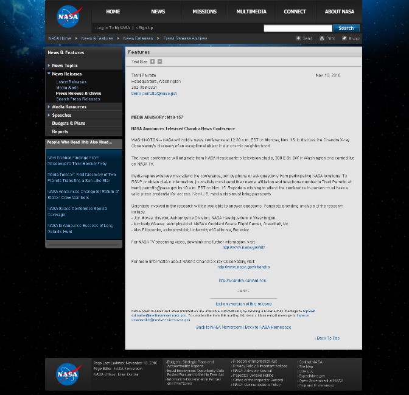Viewport: 409px width, 395px height.
Task: Open the CONNECT menu
Action: tap(295, 12)
